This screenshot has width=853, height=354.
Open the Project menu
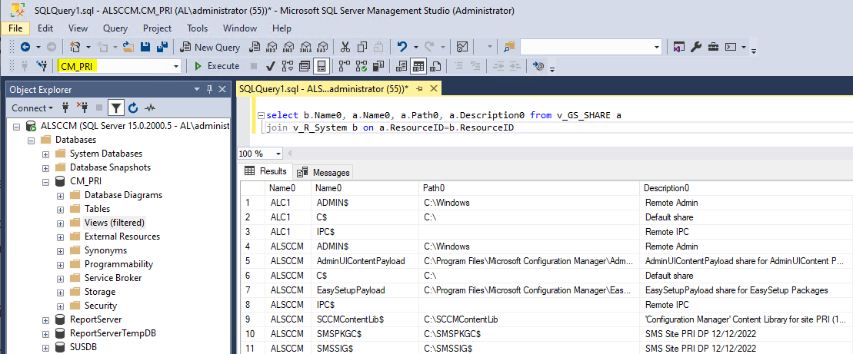(157, 28)
